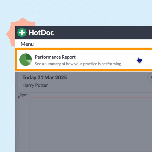Click the HotDoc wordmark in header
The height and width of the screenshot is (152, 152).
coord(41,33)
